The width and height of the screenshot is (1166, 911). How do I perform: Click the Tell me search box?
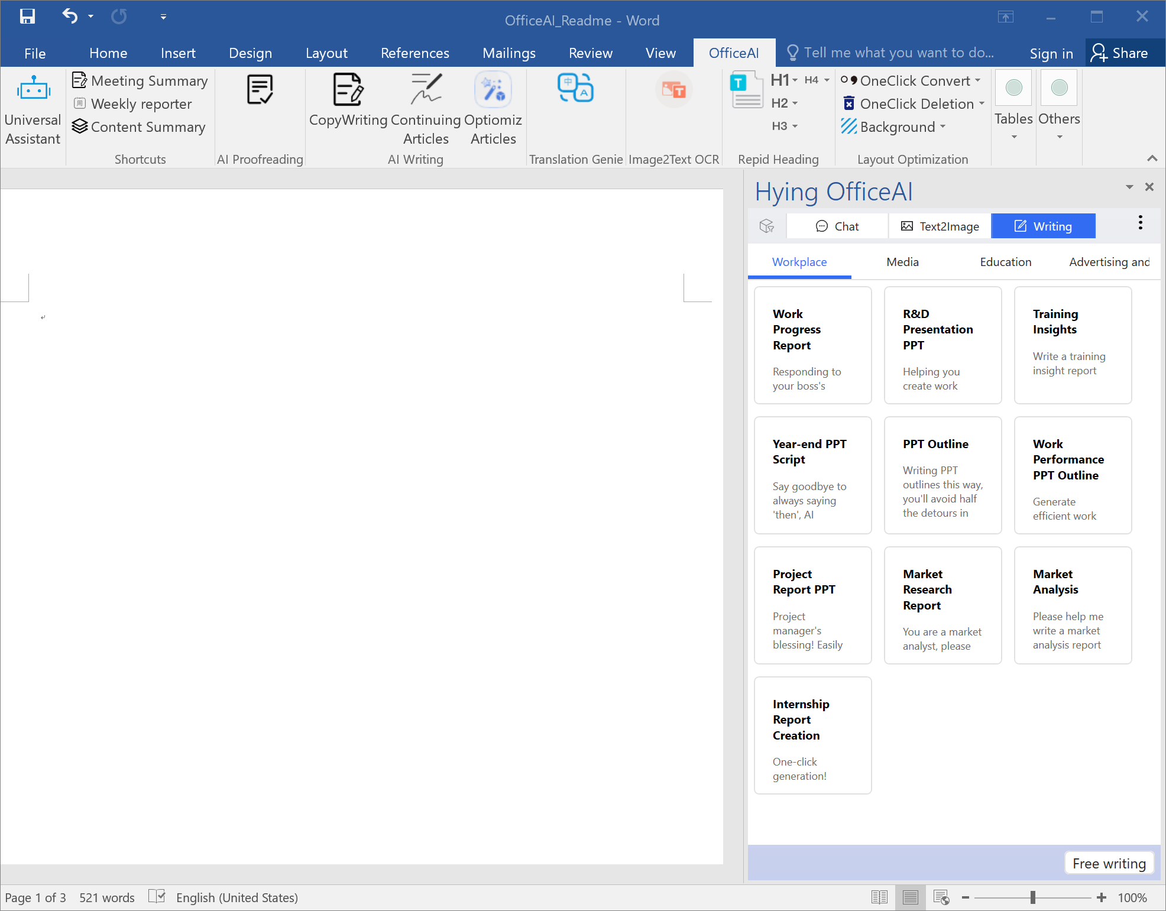click(890, 53)
